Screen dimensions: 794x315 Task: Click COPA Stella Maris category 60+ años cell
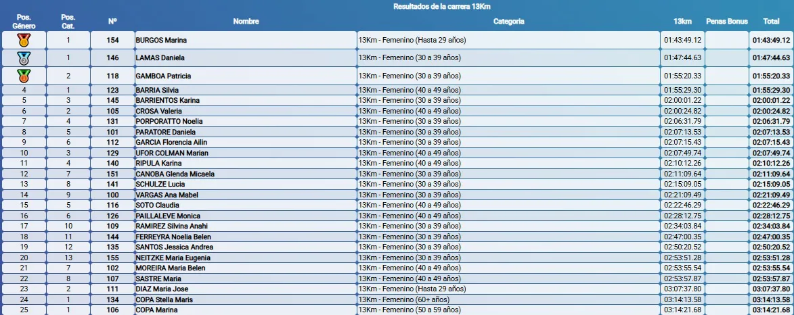403,299
